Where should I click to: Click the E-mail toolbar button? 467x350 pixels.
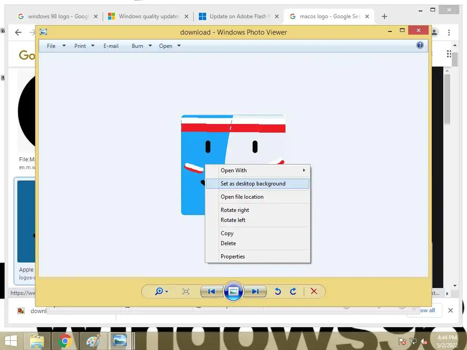tap(111, 46)
